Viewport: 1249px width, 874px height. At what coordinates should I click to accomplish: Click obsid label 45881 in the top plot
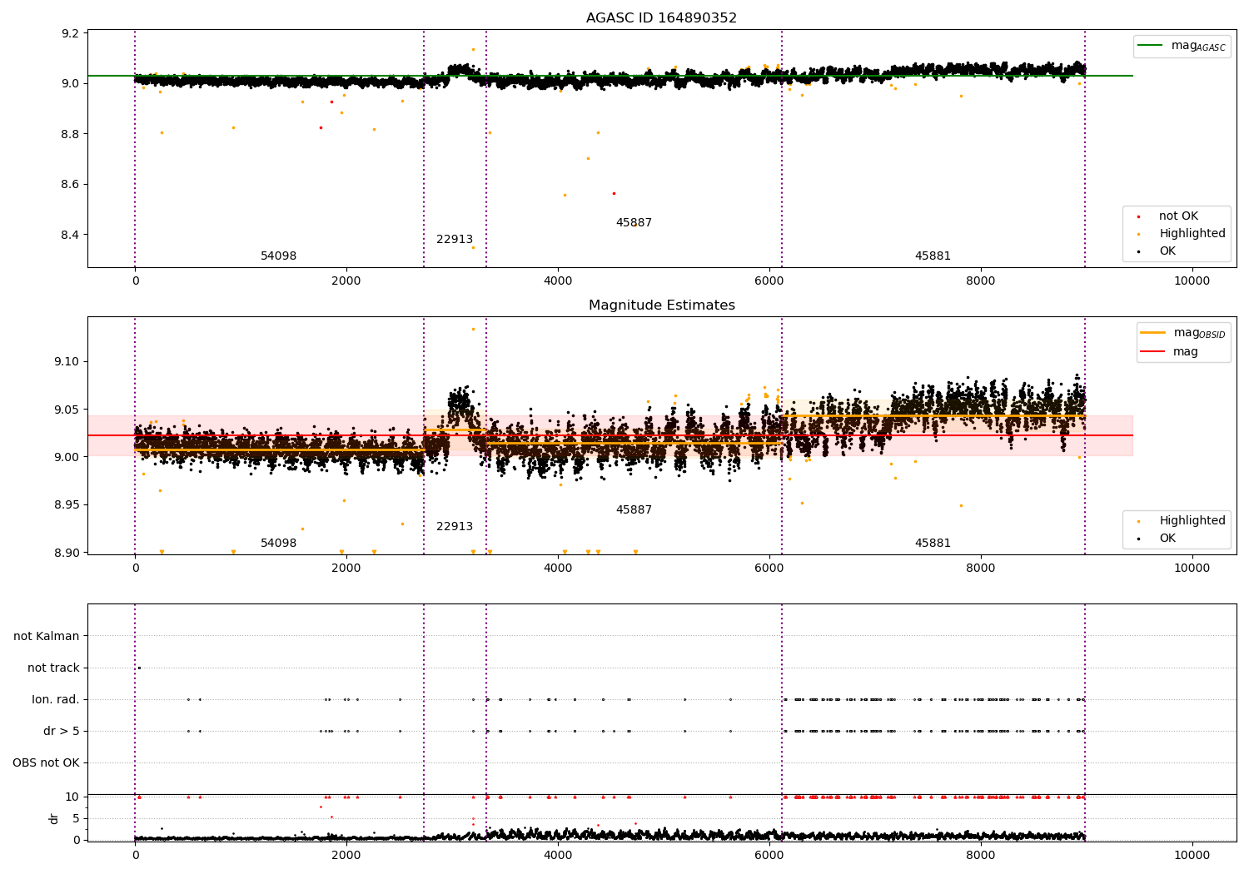click(x=933, y=256)
